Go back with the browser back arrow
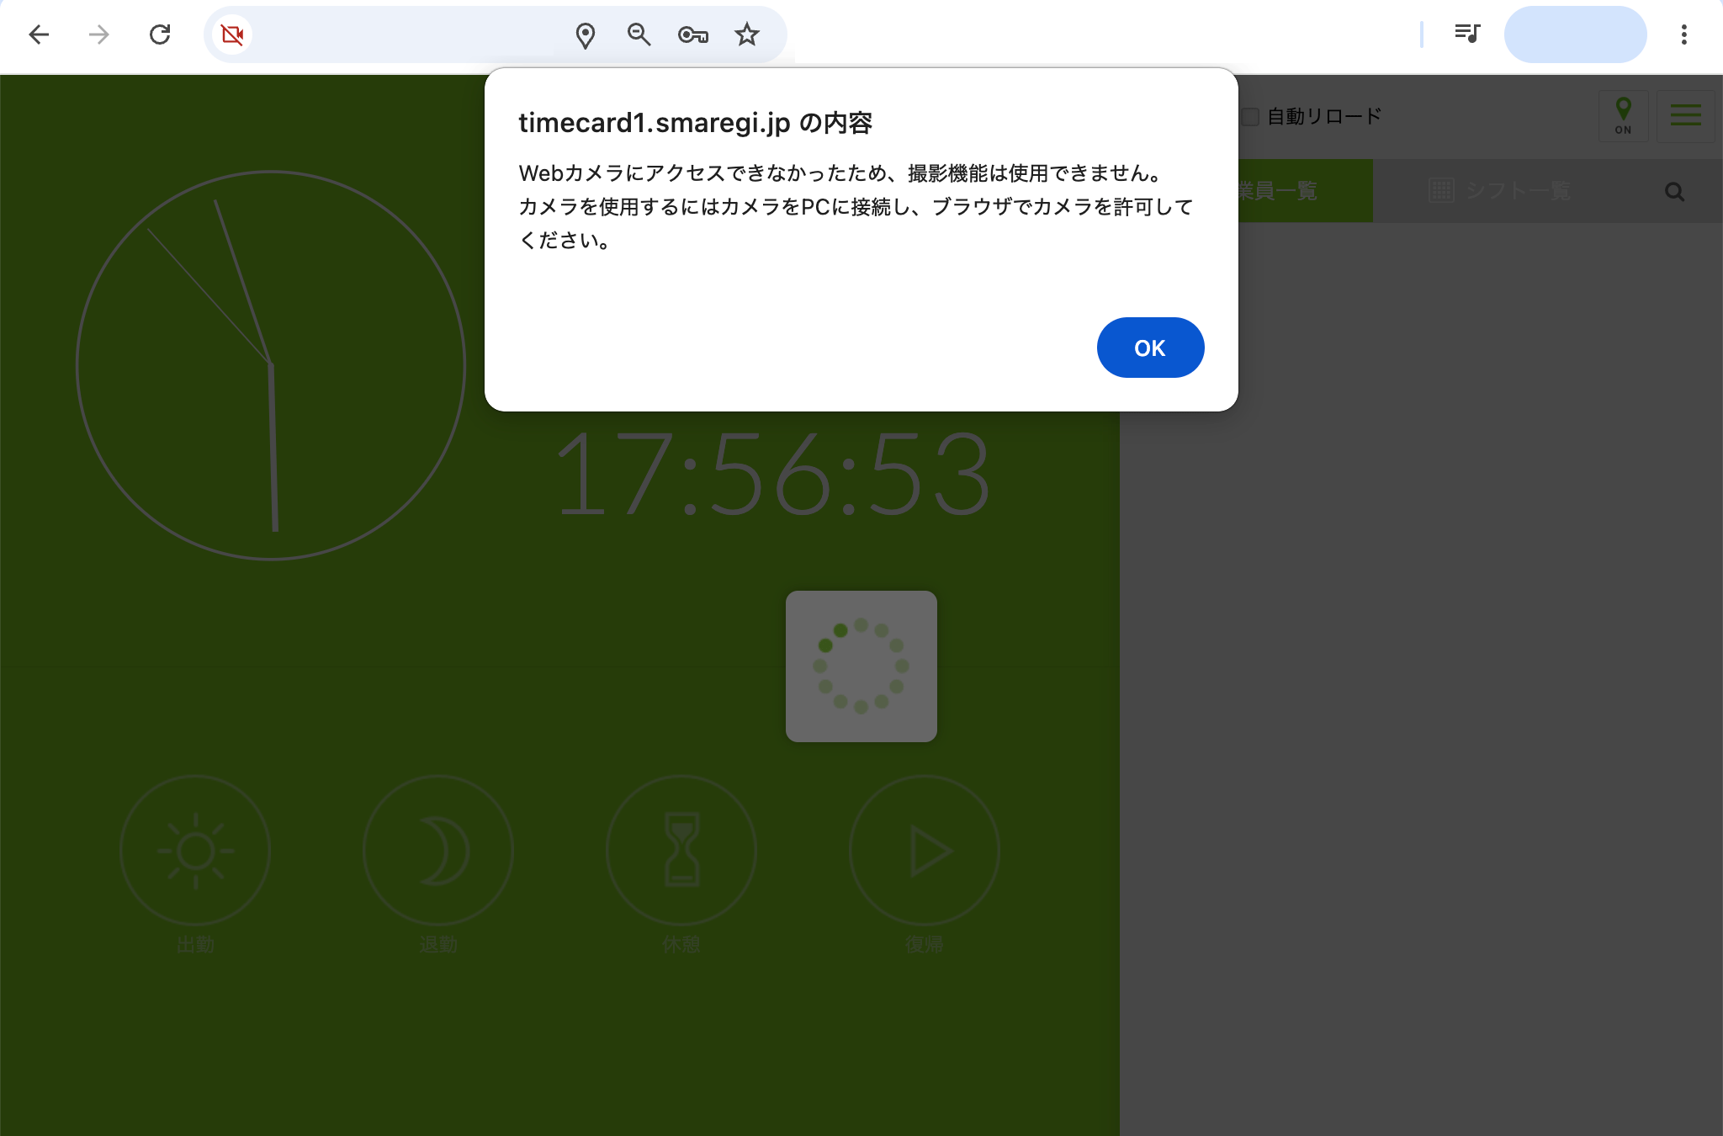The image size is (1723, 1136). tap(39, 35)
